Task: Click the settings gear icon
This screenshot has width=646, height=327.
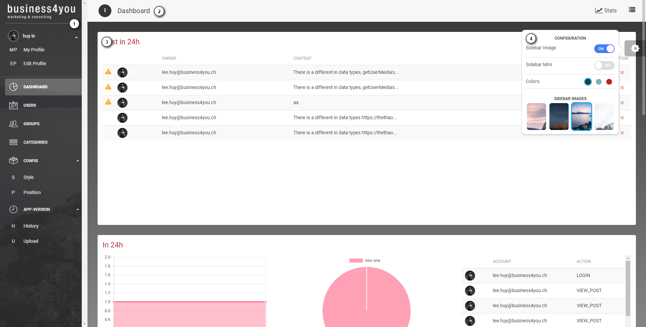Action: 635,48
